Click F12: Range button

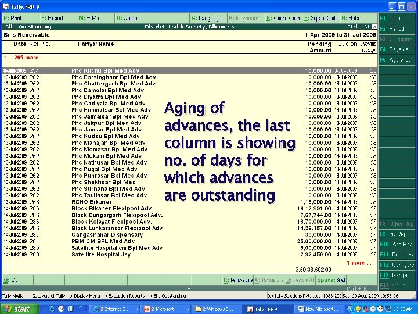(x=397, y=275)
